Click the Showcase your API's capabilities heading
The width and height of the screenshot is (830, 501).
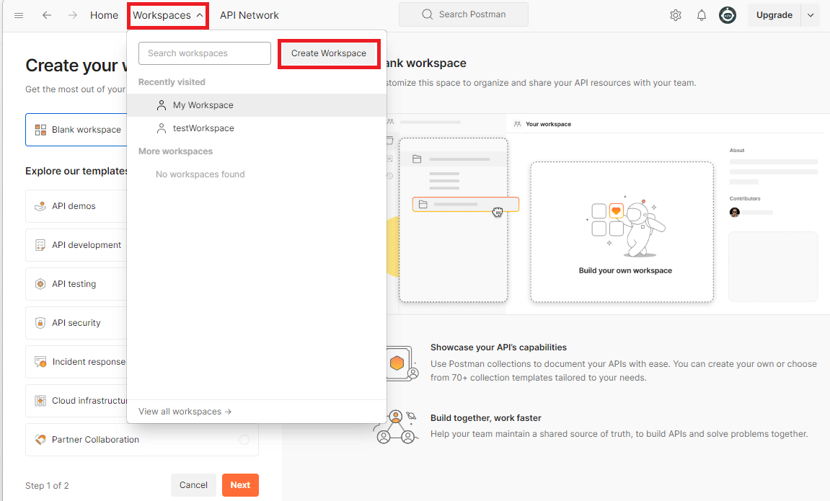pyautogui.click(x=498, y=347)
